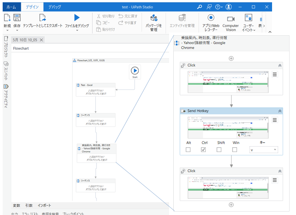Expand ファイルをデバッグ dropdown arrow
Image resolution: width=296 pixels, height=215 pixels.
point(77,30)
